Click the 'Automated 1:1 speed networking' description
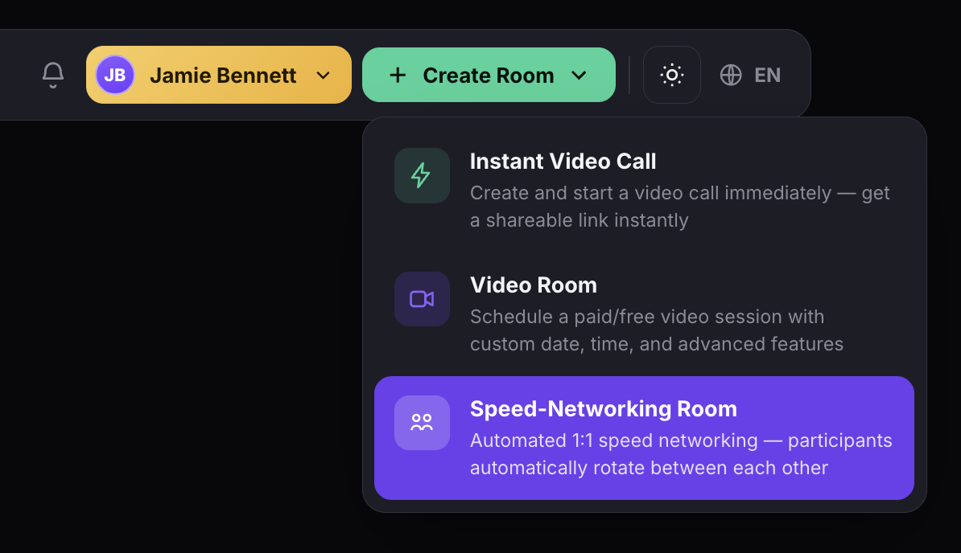This screenshot has height=553, width=961. point(681,454)
